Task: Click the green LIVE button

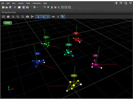Action: pos(7,23)
